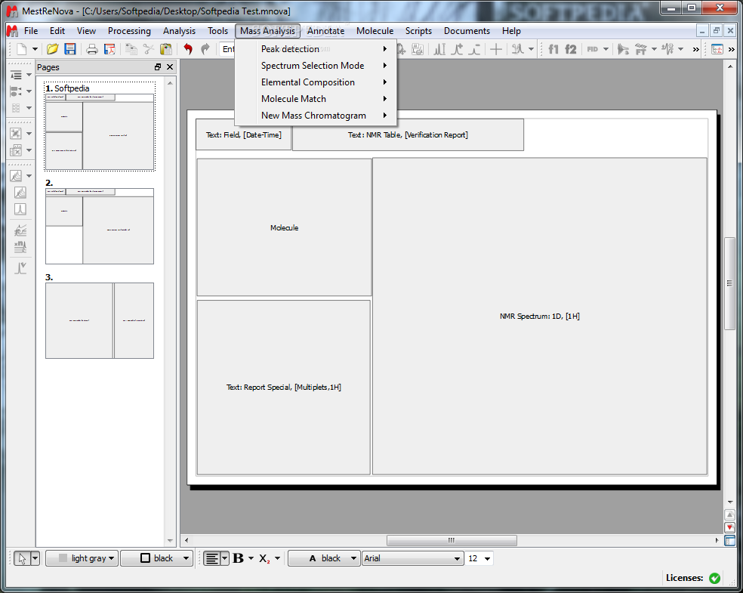743x593 pixels.
Task: Click the f2 trace button
Action: click(x=571, y=49)
